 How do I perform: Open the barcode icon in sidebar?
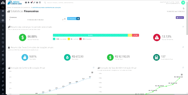coord(3,34)
